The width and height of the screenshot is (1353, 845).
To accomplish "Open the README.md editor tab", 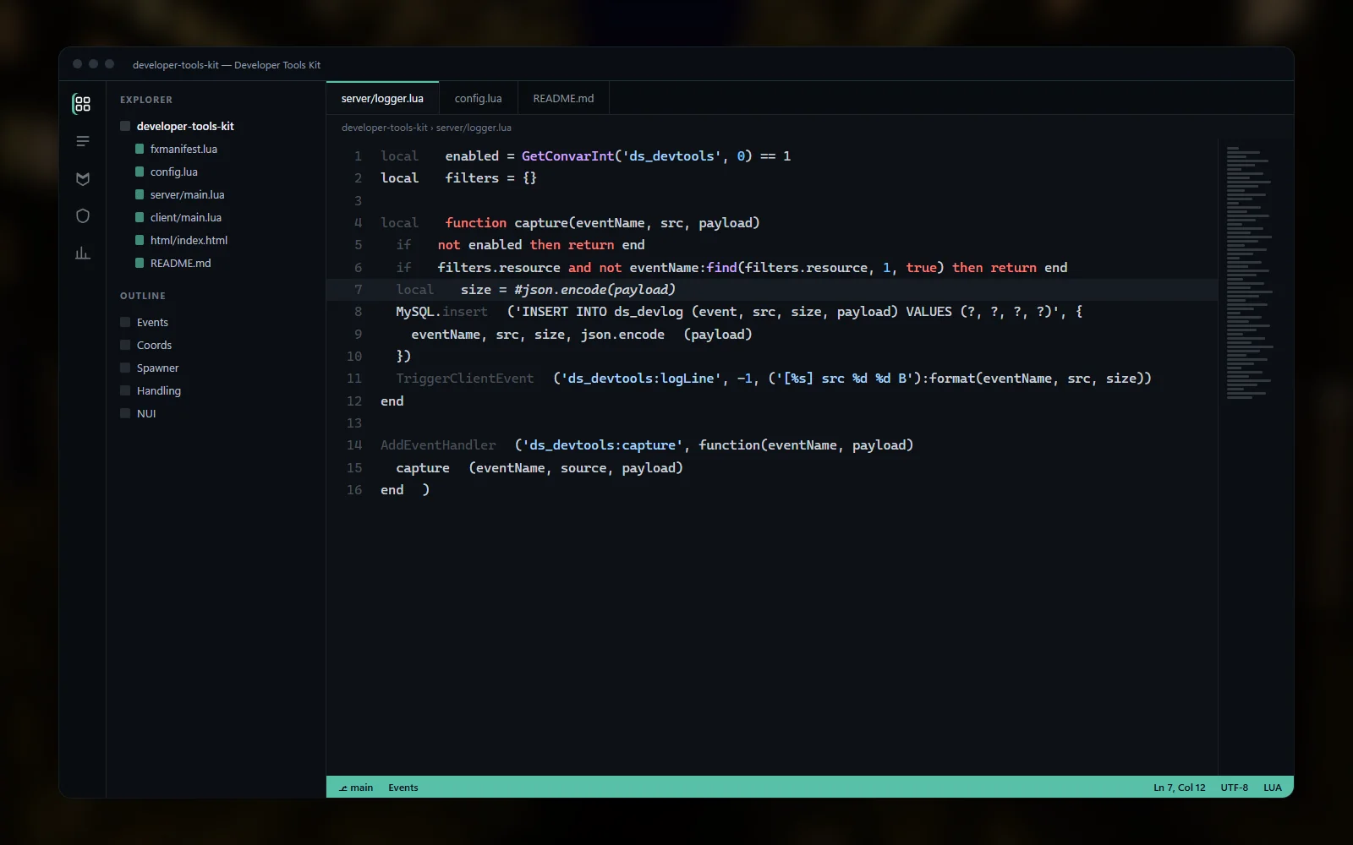I will click(563, 98).
